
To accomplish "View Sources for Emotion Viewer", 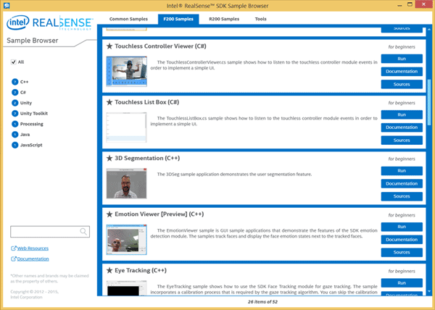I will tap(402, 252).
